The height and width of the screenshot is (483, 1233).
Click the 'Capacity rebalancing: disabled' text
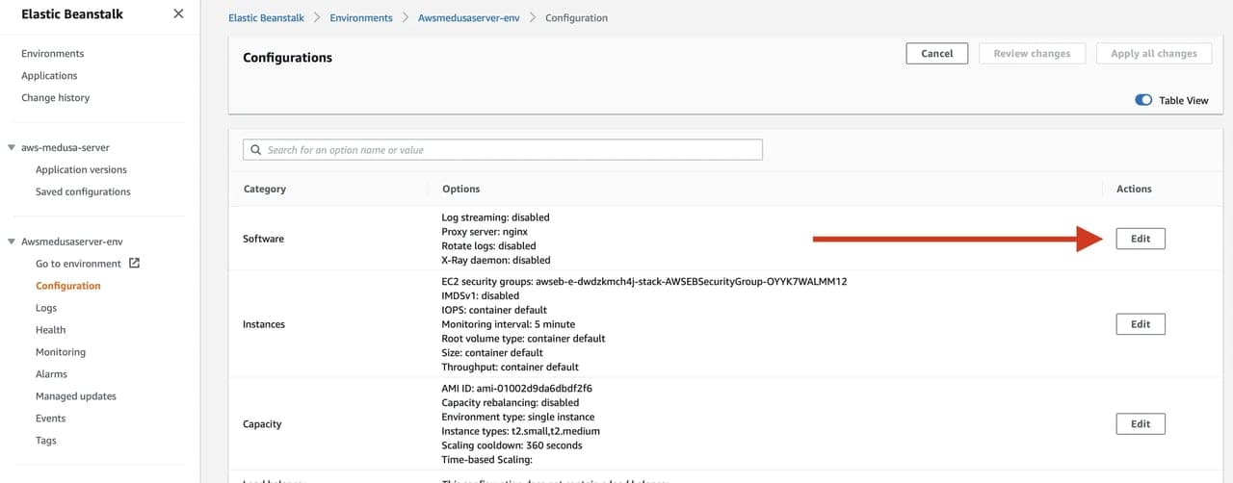click(x=511, y=403)
